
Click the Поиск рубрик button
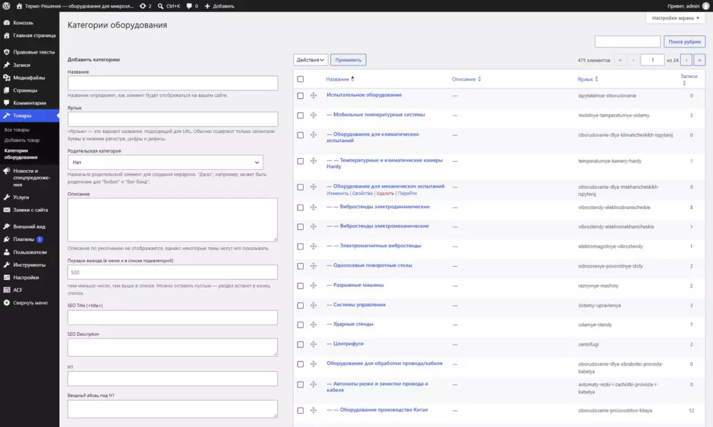[x=684, y=41]
